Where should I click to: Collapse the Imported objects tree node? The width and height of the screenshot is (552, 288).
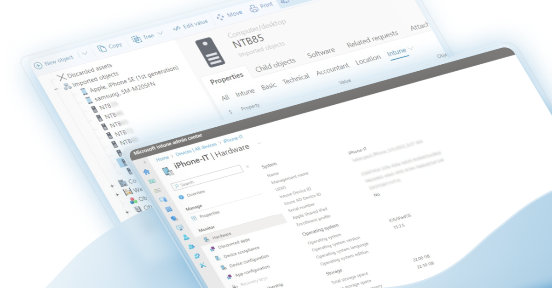(x=56, y=88)
